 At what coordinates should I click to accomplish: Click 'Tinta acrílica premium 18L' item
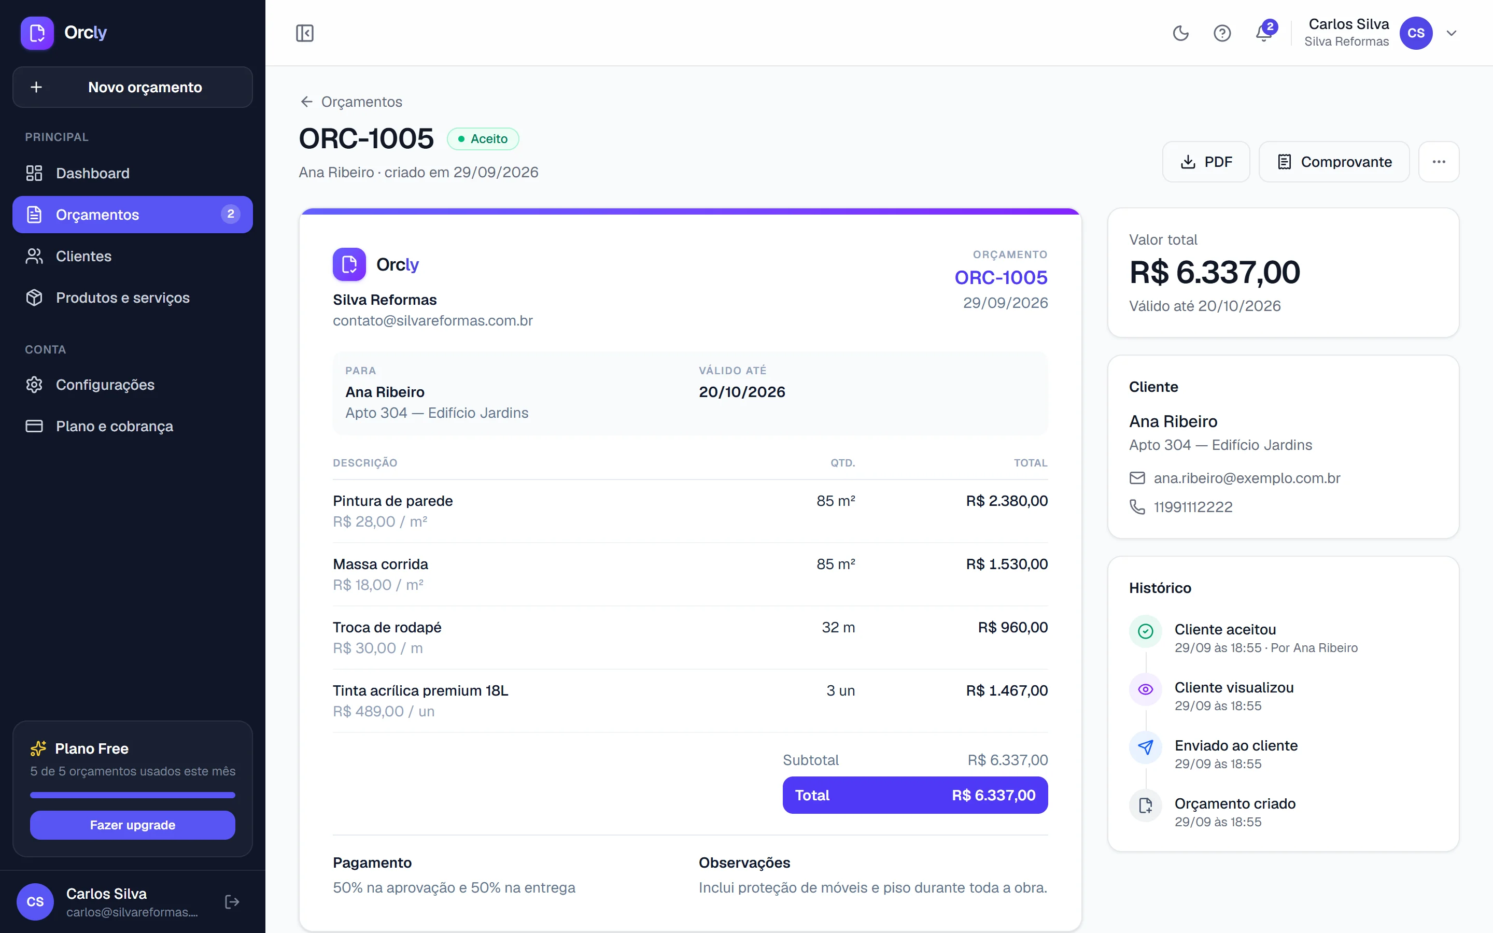[420, 690]
